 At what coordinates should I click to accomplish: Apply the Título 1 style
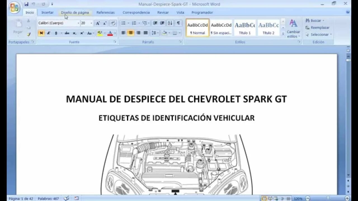pos(245,28)
